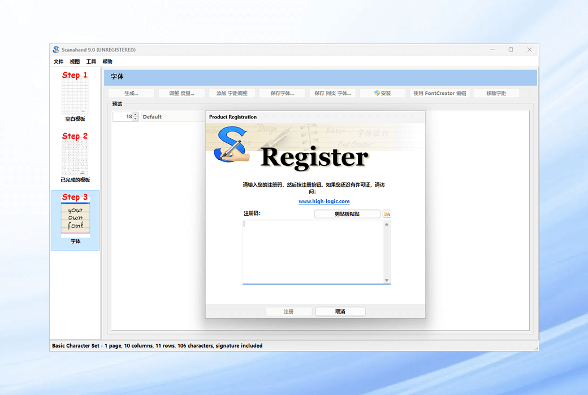Click the 安装 button with shield icon

tap(383, 93)
